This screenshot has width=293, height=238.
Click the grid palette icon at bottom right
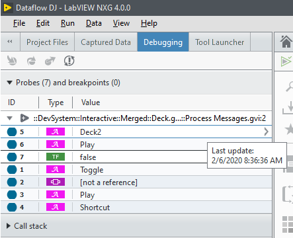288,224
